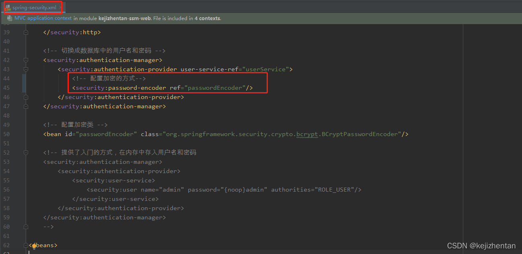Select the spring-security.xml editor tab
522x254 pixels.
[x=34, y=8]
